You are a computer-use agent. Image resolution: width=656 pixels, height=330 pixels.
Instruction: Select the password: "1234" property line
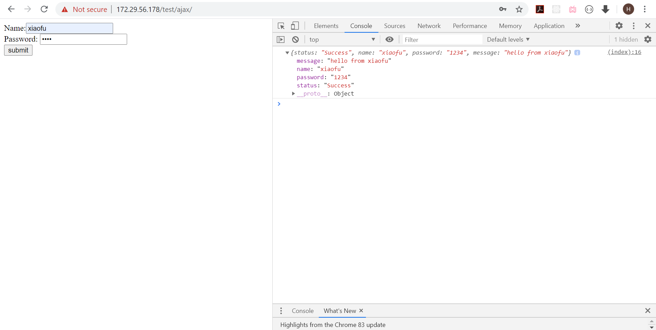tap(324, 77)
